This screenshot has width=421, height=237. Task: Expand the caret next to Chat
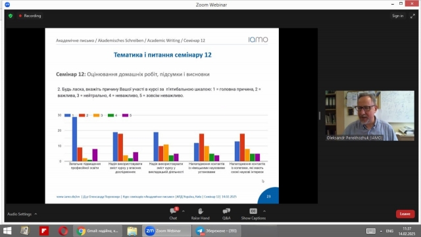coord(184,211)
